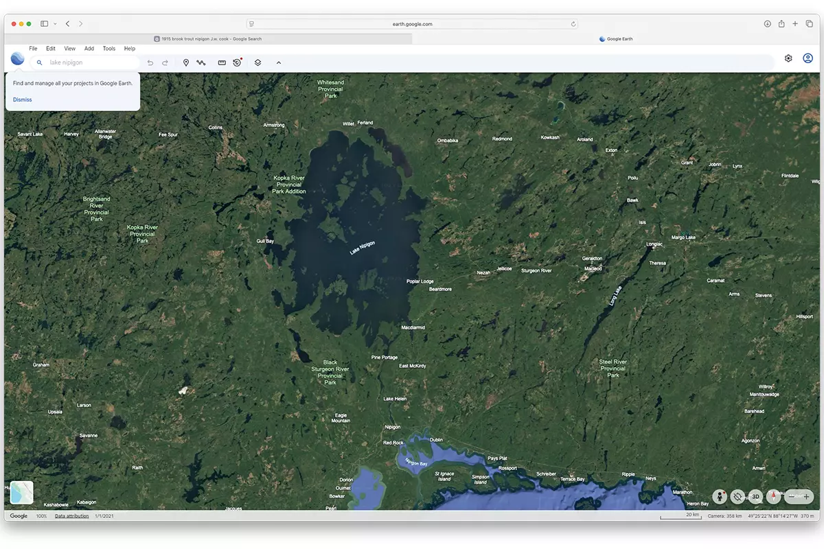Expand Safari sidebar options dropdown arrow
The image size is (824, 549).
(x=55, y=24)
